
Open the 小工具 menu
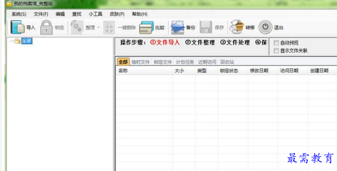coord(95,14)
